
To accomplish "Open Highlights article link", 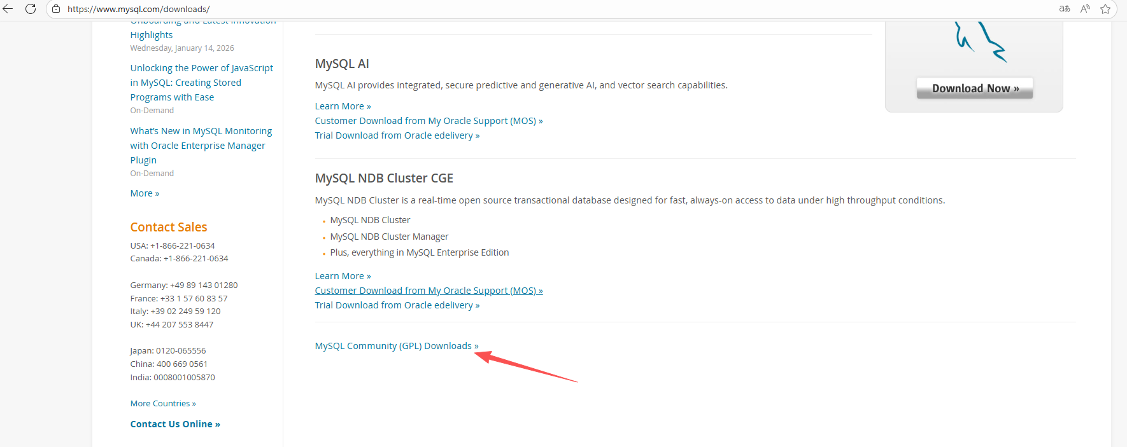I will coord(152,35).
